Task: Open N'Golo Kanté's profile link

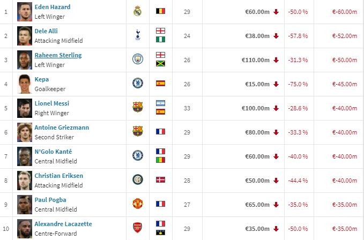Action: [x=54, y=152]
